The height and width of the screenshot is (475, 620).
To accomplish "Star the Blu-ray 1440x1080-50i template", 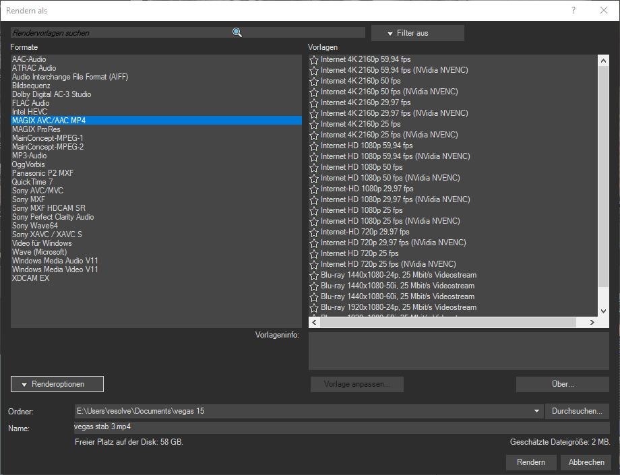I will click(314, 286).
